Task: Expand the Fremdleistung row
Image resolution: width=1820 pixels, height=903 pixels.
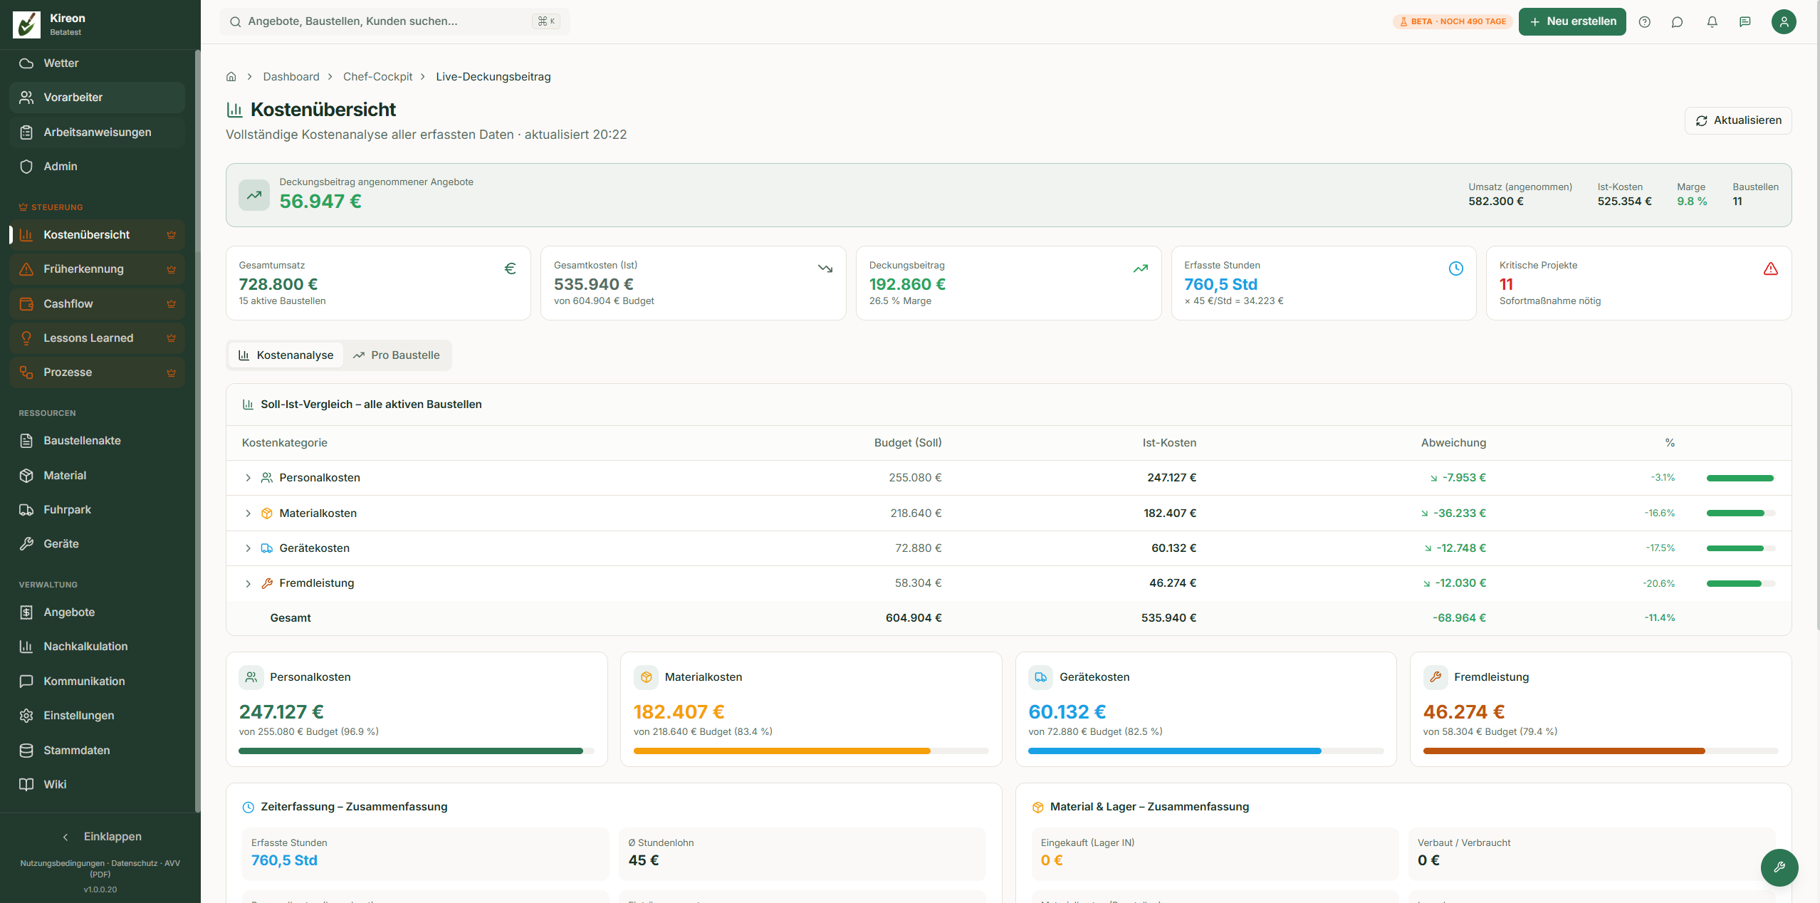Action: pyautogui.click(x=248, y=583)
